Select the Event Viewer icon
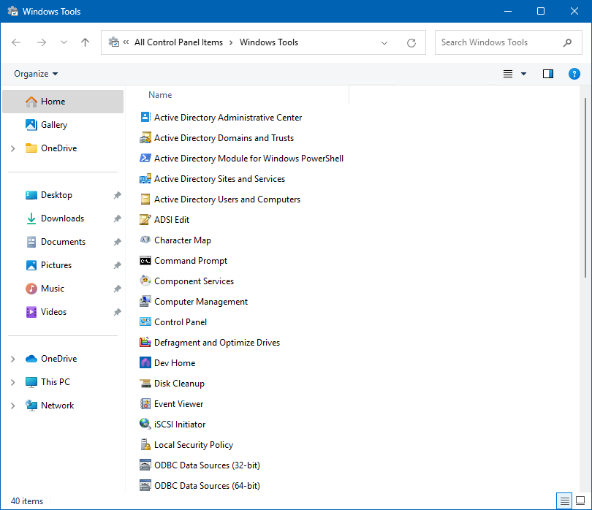This screenshot has width=592, height=510. pos(145,404)
